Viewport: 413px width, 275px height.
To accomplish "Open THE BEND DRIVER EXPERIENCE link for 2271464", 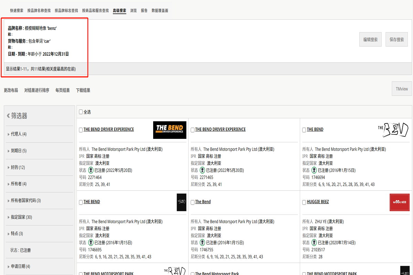I will 109,130.
